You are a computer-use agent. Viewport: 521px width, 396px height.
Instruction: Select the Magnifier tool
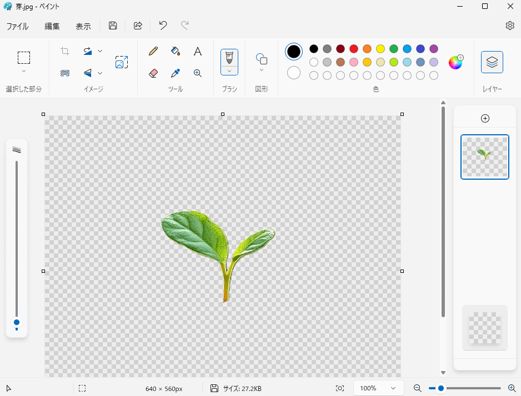[197, 73]
